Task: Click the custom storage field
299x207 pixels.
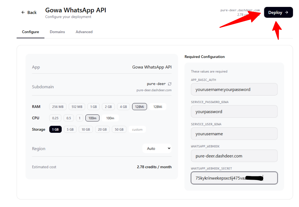Action: [x=137, y=129]
